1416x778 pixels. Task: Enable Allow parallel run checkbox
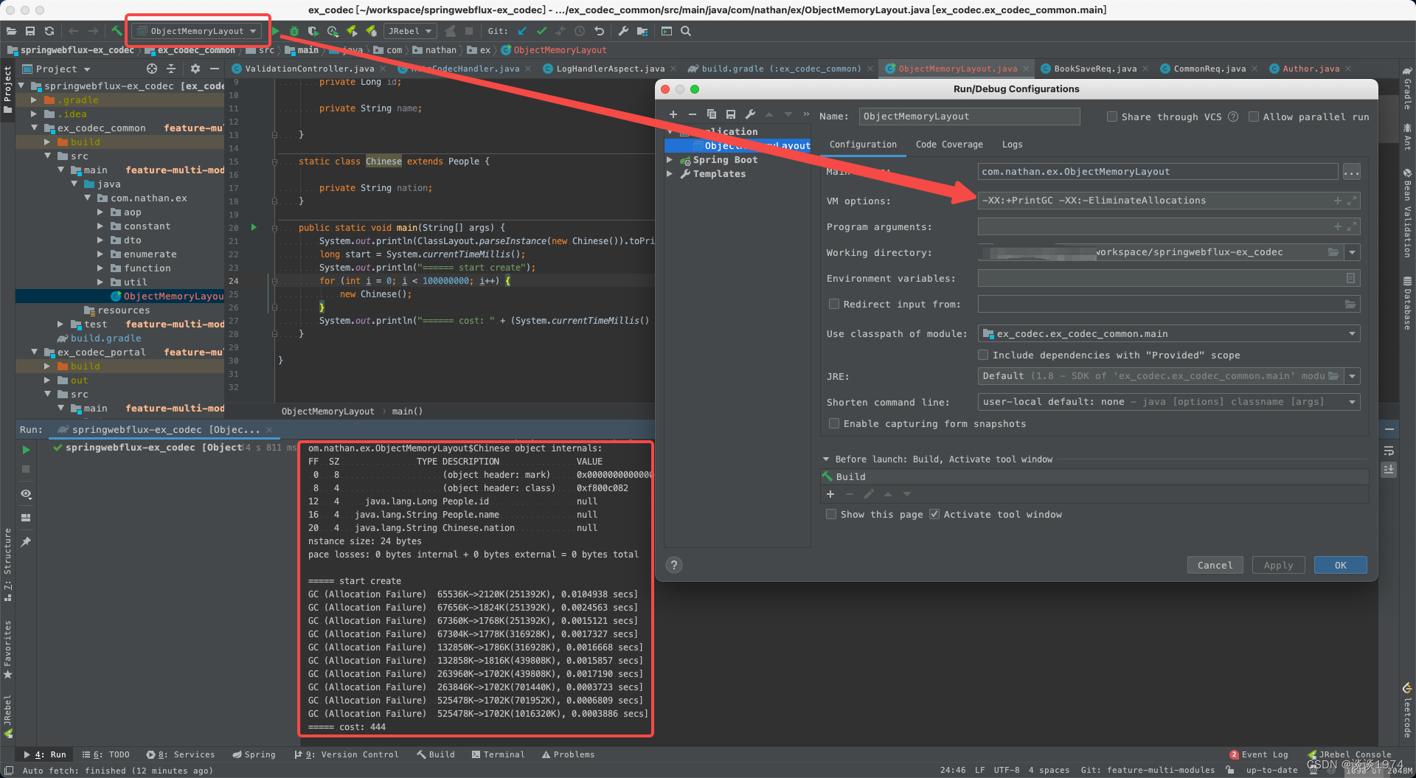1253,117
